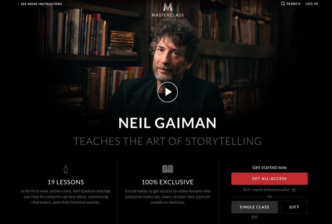This screenshot has height=224, width=332.
Task: Click the Get All-Access button
Action: tap(269, 179)
